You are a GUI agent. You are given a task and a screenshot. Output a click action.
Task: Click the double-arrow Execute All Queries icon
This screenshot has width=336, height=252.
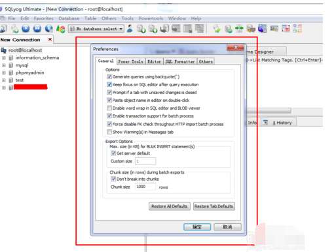[37, 29]
